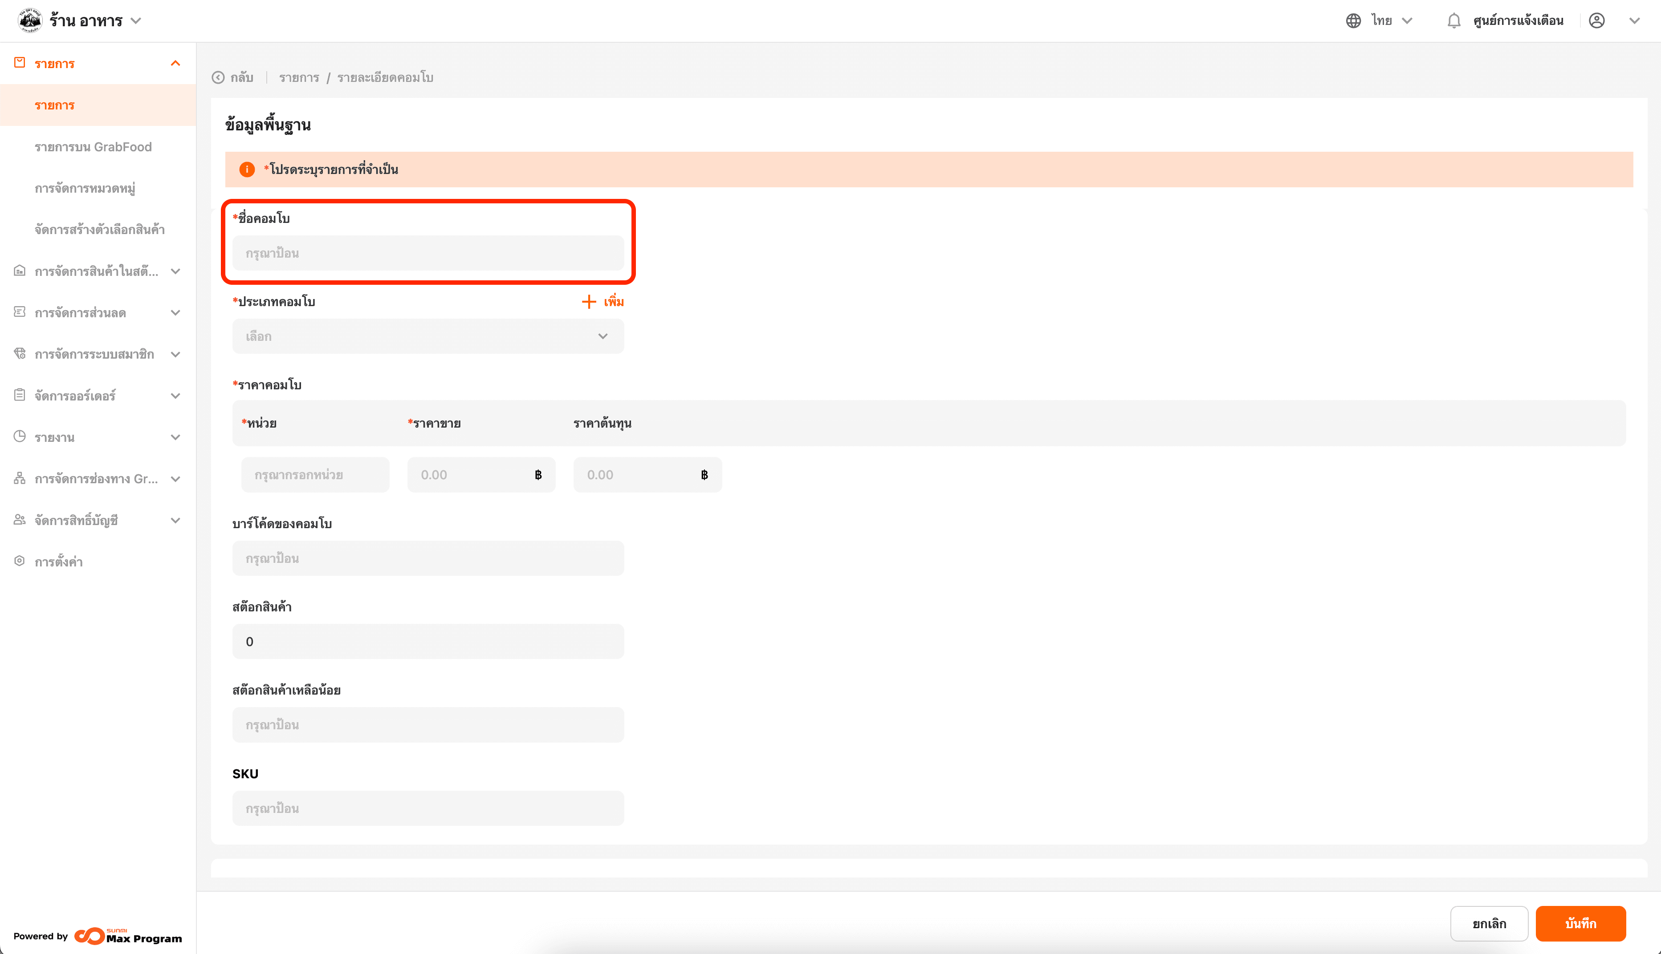Go to การจัดการหมวดหมู่ menu item
The width and height of the screenshot is (1661, 954).
(85, 189)
